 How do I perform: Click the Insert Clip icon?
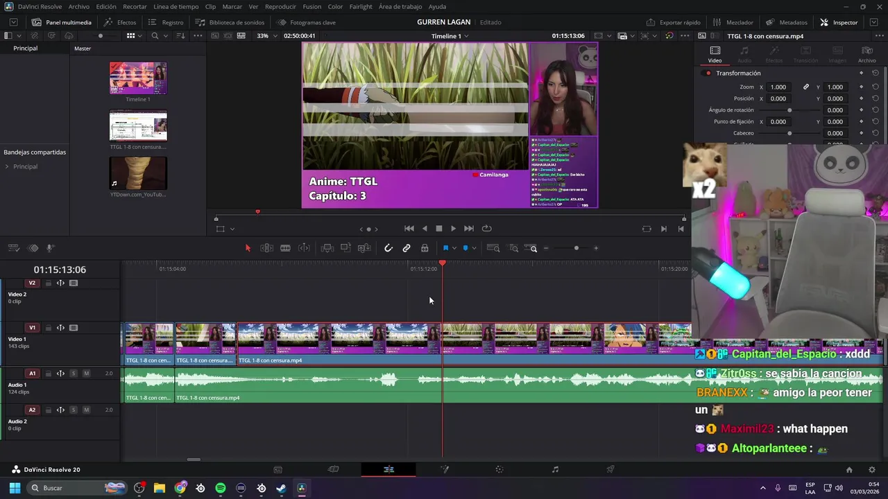[x=327, y=248]
